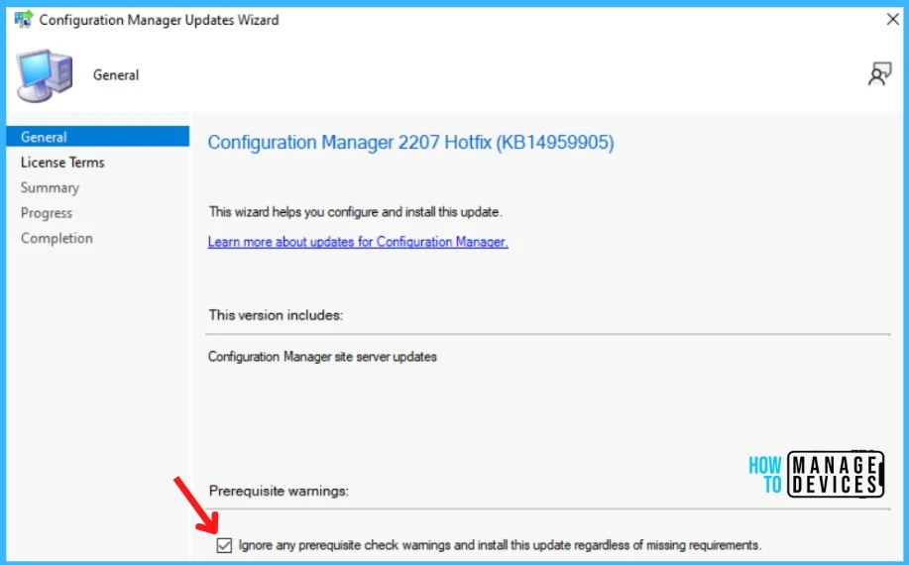Screen dimensions: 909x565
Task: Uncheck Ignore any prerequisite check warnings checkbox
Action: pos(224,545)
